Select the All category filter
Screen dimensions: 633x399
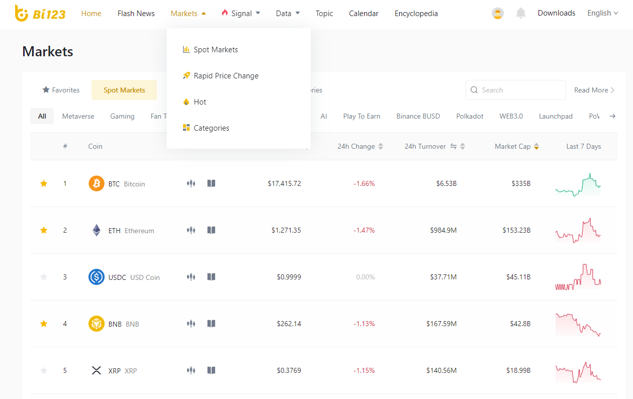pos(42,116)
